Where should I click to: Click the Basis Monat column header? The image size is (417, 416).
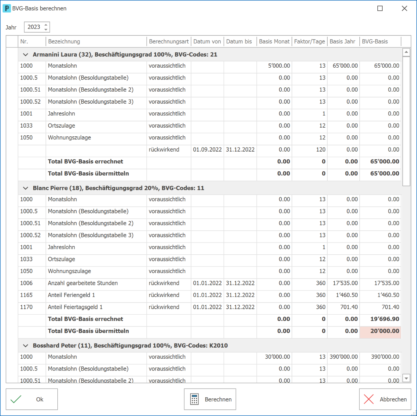click(274, 42)
